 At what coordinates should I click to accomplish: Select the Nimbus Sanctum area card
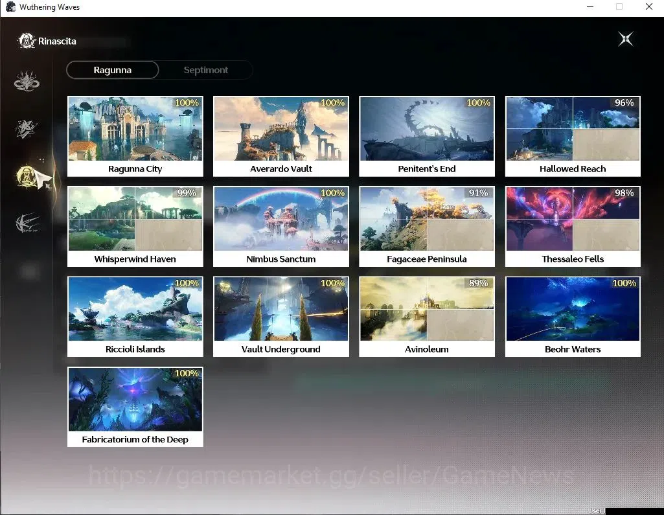coord(280,227)
